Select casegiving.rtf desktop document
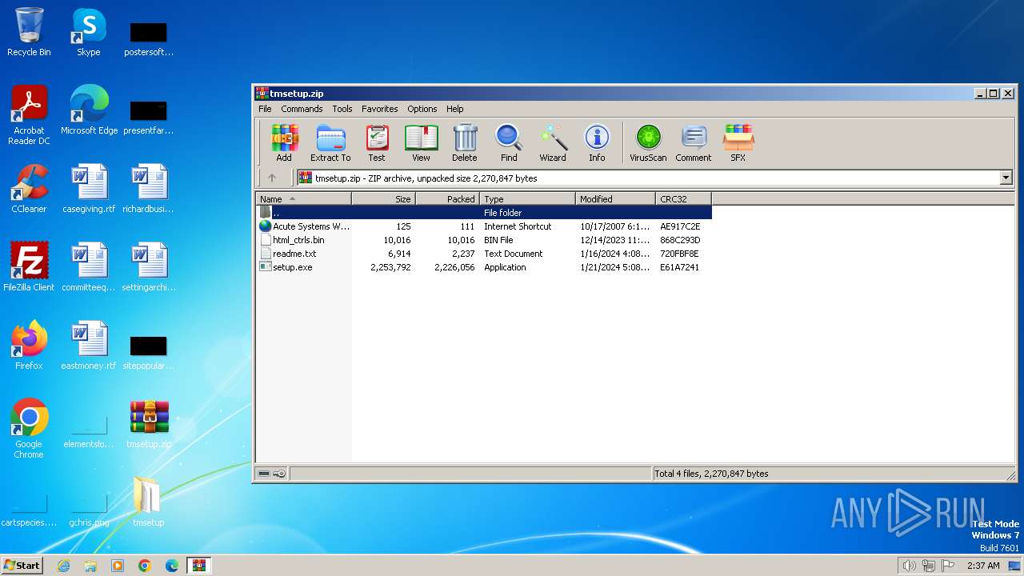Image resolution: width=1024 pixels, height=576 pixels. coord(89,189)
